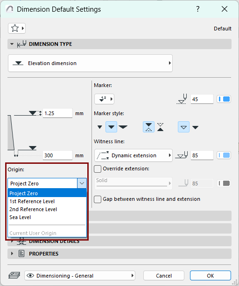Expand the Properties panel
Viewport: 239px width, 286px height.
click(x=12, y=254)
